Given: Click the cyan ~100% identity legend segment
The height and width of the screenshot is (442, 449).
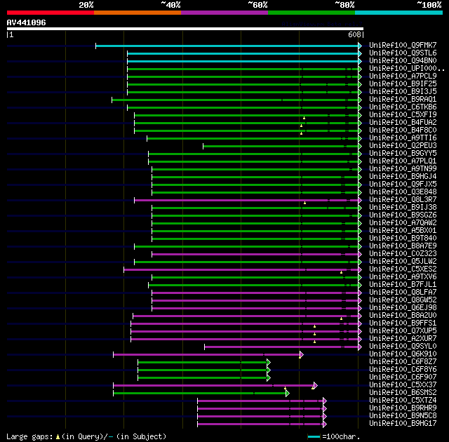Looking at the screenshot, I should pos(398,13).
